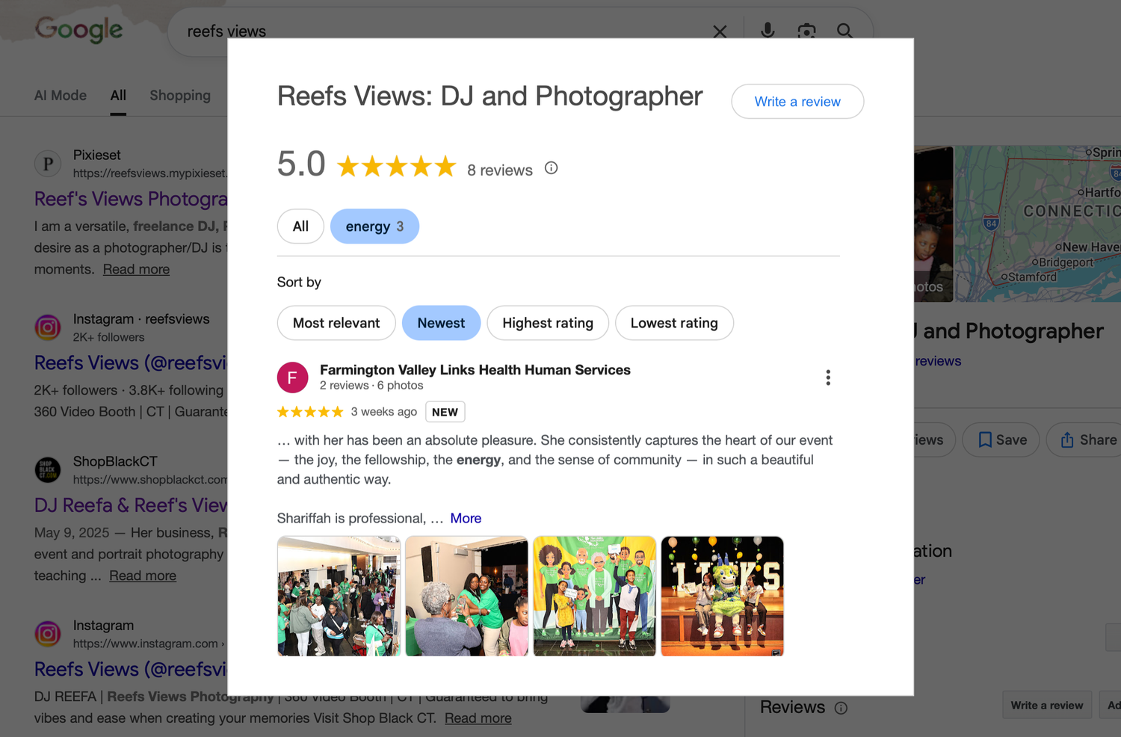
Task: Sort reviews by Lowest rating
Action: point(674,323)
